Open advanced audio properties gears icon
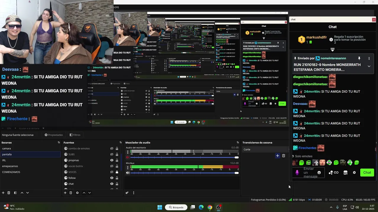The width and height of the screenshot is (378, 212). coord(127,193)
